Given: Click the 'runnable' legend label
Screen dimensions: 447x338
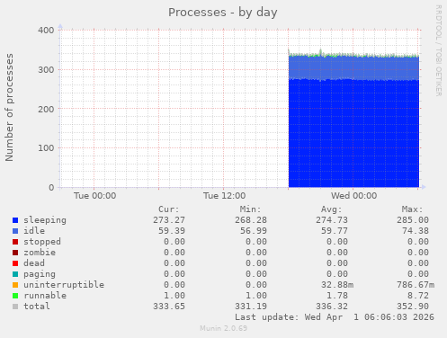Looking at the screenshot, I should coord(45,296).
